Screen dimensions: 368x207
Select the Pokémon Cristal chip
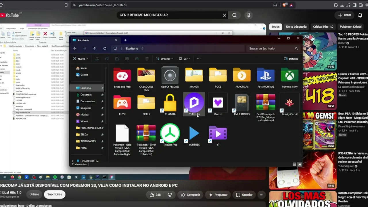[350, 27]
